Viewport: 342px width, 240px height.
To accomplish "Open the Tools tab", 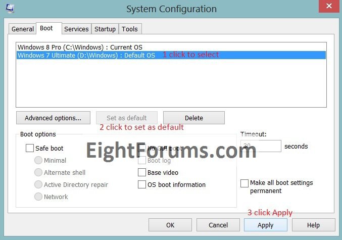I will click(130, 29).
